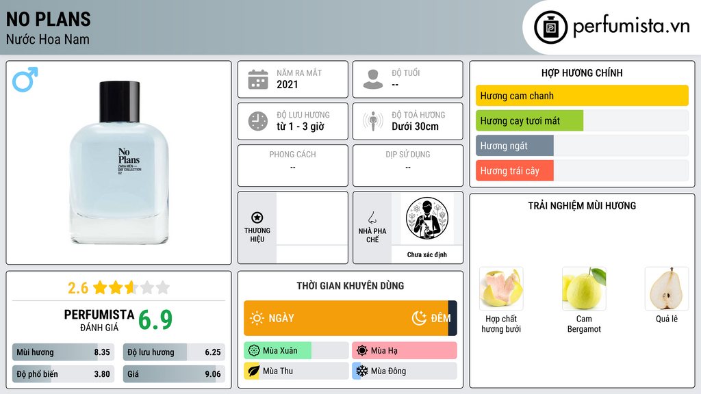
Task: Click the flower icon for Mùa Xuân
Action: coord(254,351)
